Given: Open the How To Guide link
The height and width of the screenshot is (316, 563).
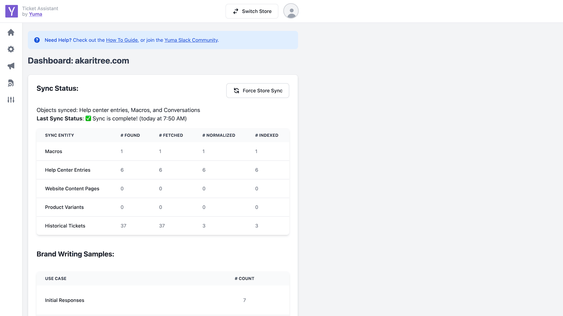Looking at the screenshot, I should [x=122, y=40].
